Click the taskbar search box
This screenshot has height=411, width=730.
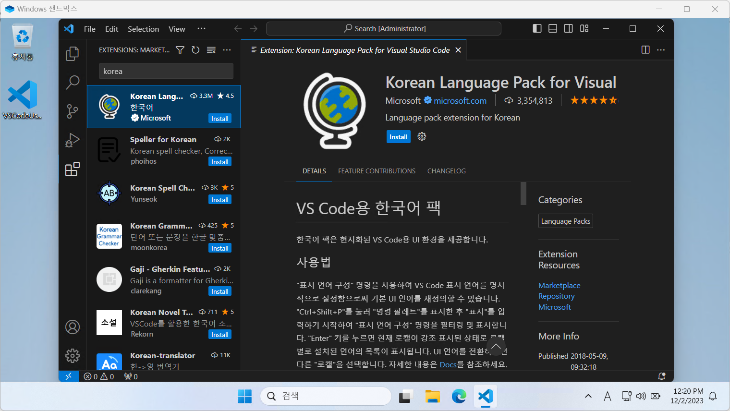(326, 396)
